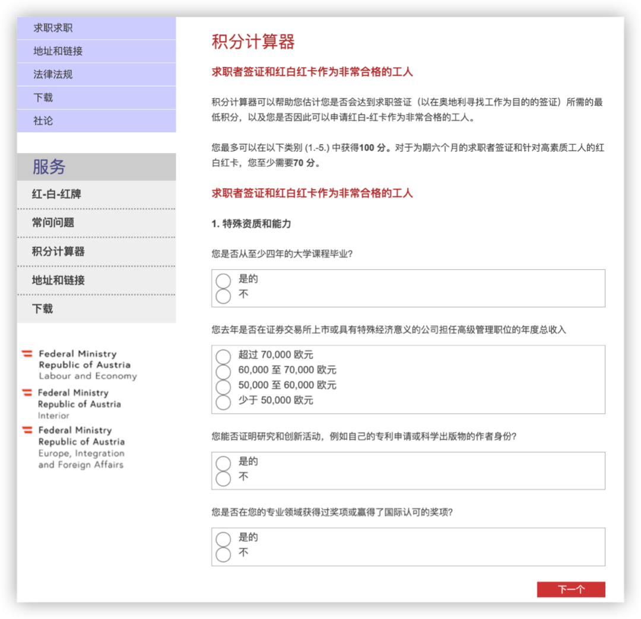Screen dimensions: 641x619
Task: Choose income 少于 50,000 欧元
Action: [223, 402]
